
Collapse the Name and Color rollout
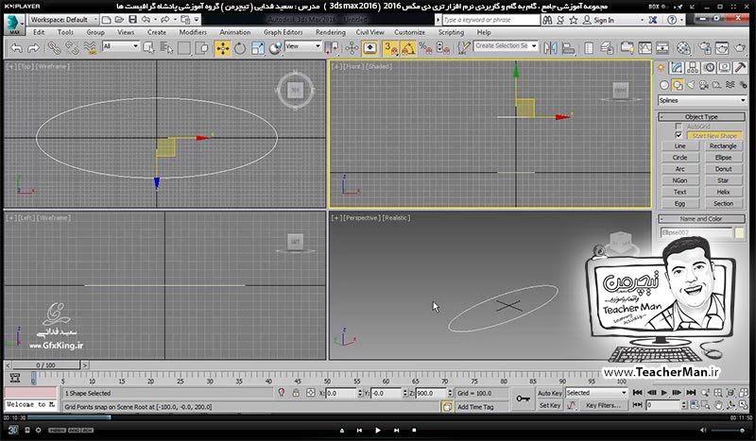click(x=701, y=219)
